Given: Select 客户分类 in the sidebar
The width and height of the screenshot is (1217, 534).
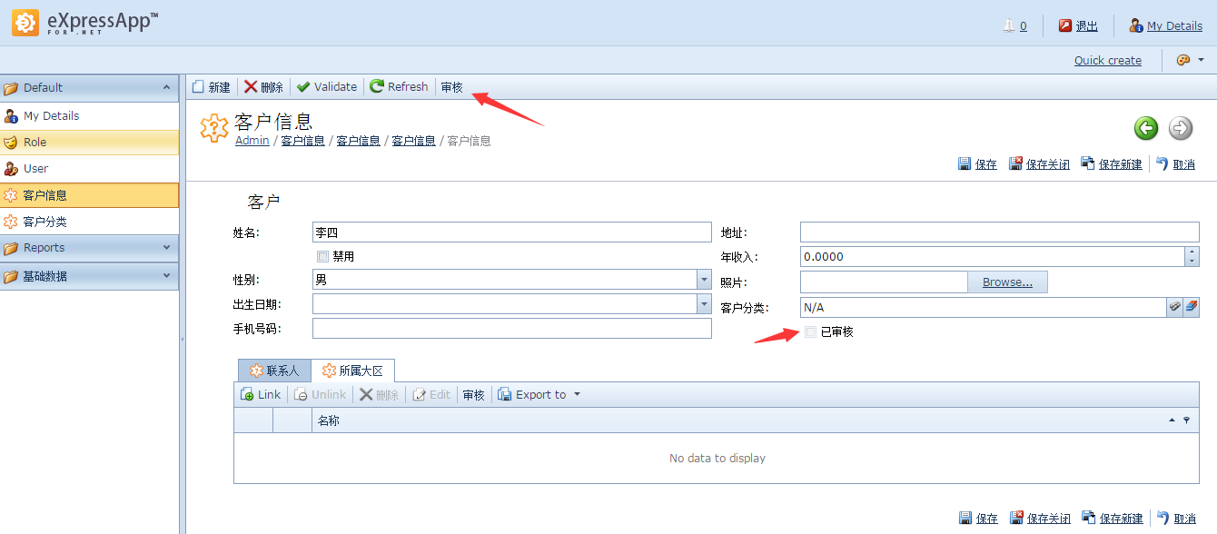Looking at the screenshot, I should click(89, 221).
